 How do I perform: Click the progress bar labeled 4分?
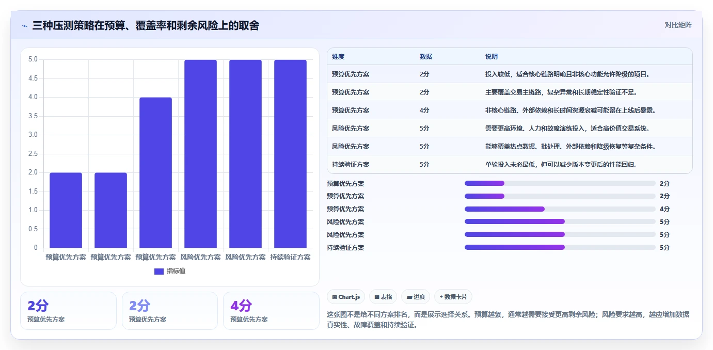(x=560, y=209)
